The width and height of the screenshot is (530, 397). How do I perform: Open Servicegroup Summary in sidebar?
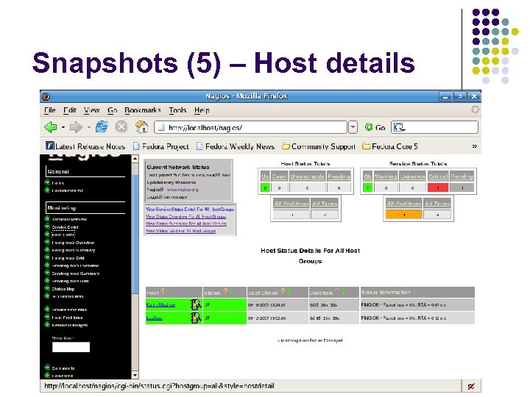(x=76, y=273)
